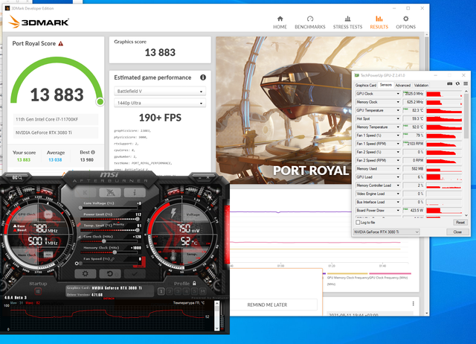Click the Afterburner save profile icon

[x=203, y=291]
